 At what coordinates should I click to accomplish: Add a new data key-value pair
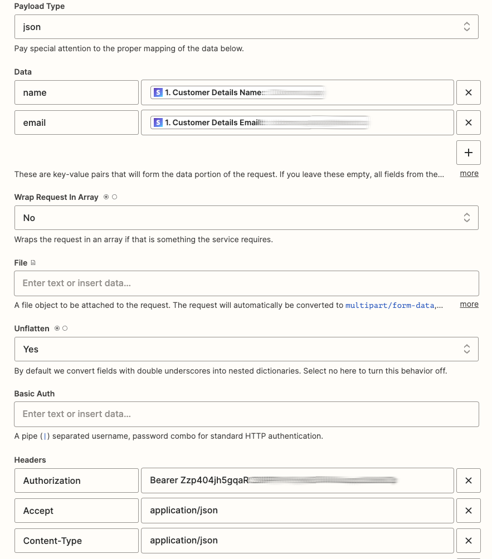(x=468, y=153)
